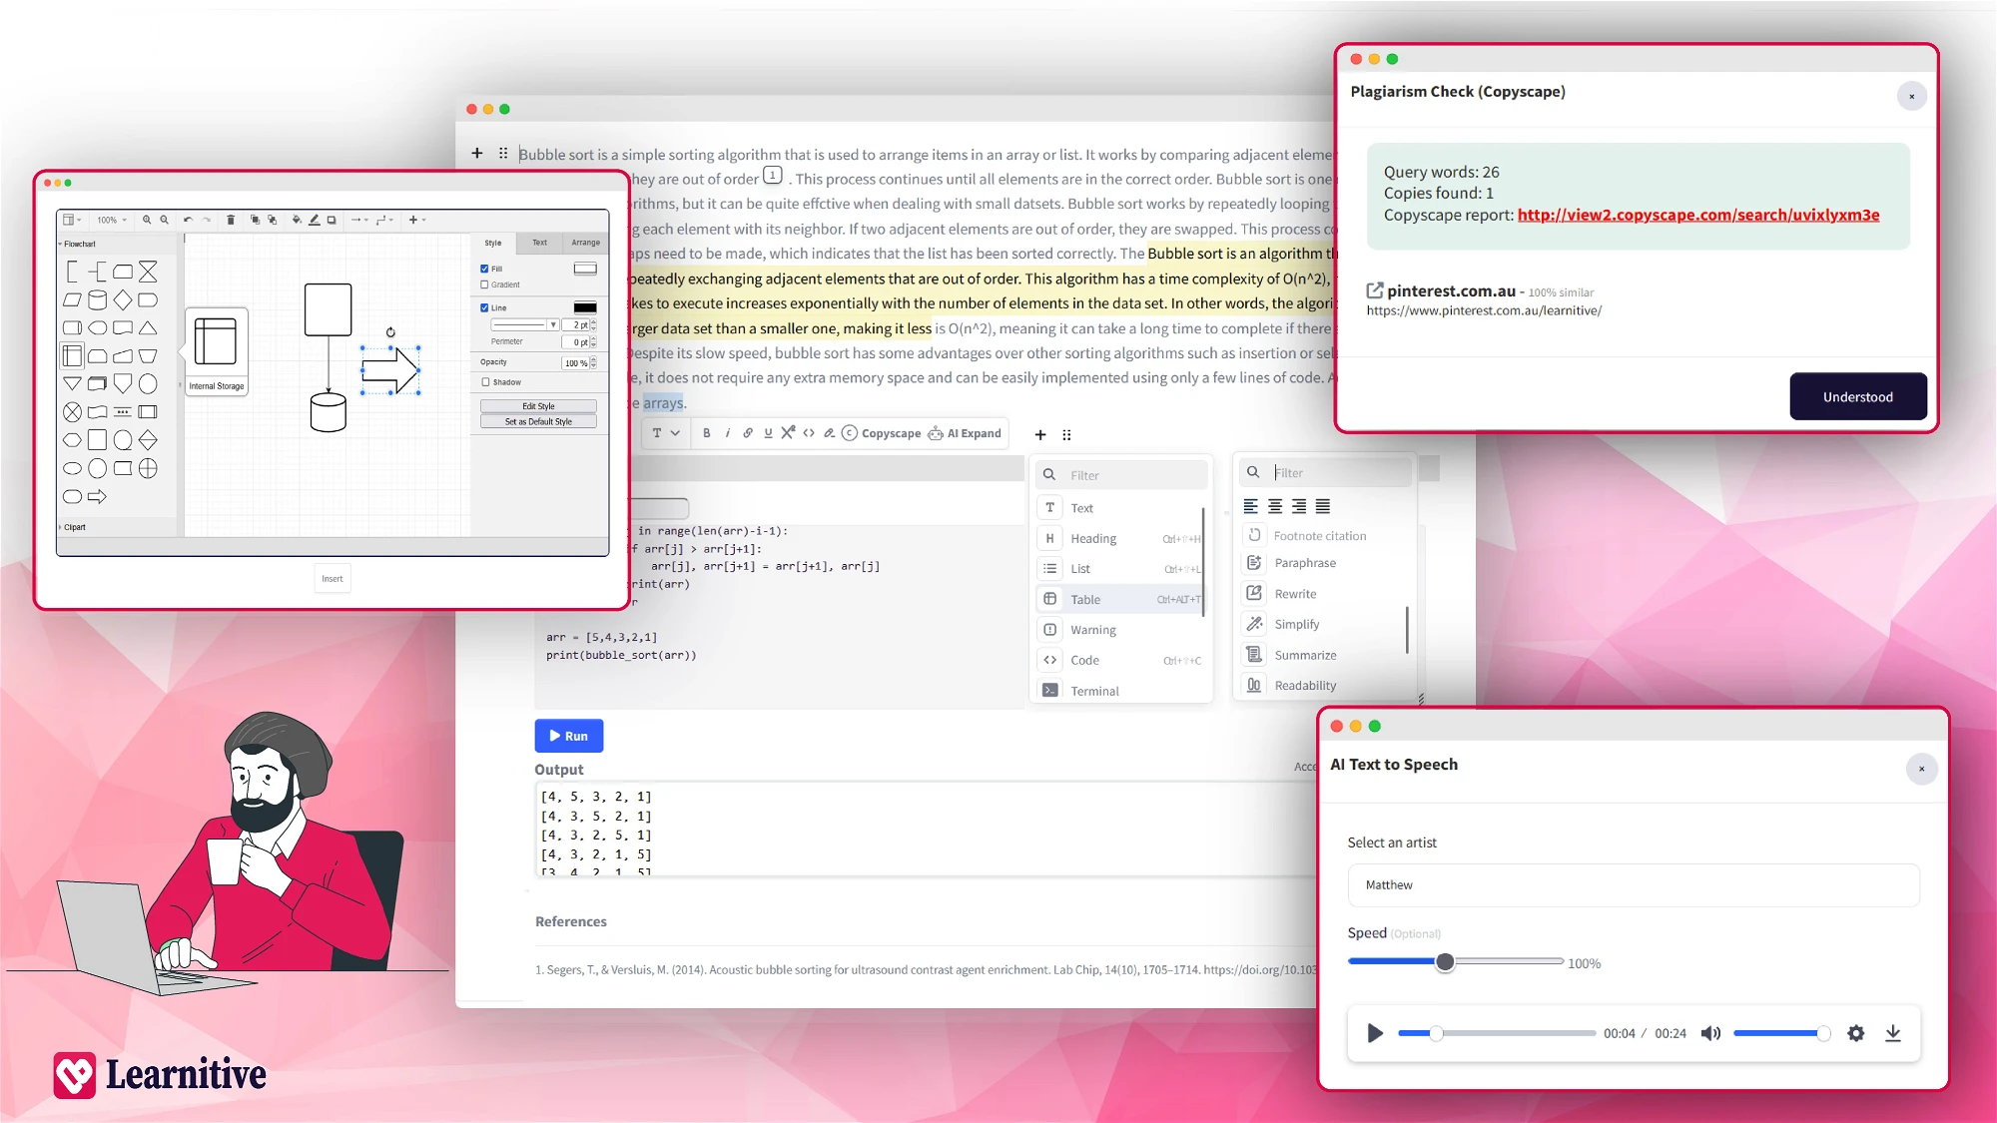Uncheck the Line checkbox
This screenshot has width=1997, height=1123.
[x=484, y=307]
